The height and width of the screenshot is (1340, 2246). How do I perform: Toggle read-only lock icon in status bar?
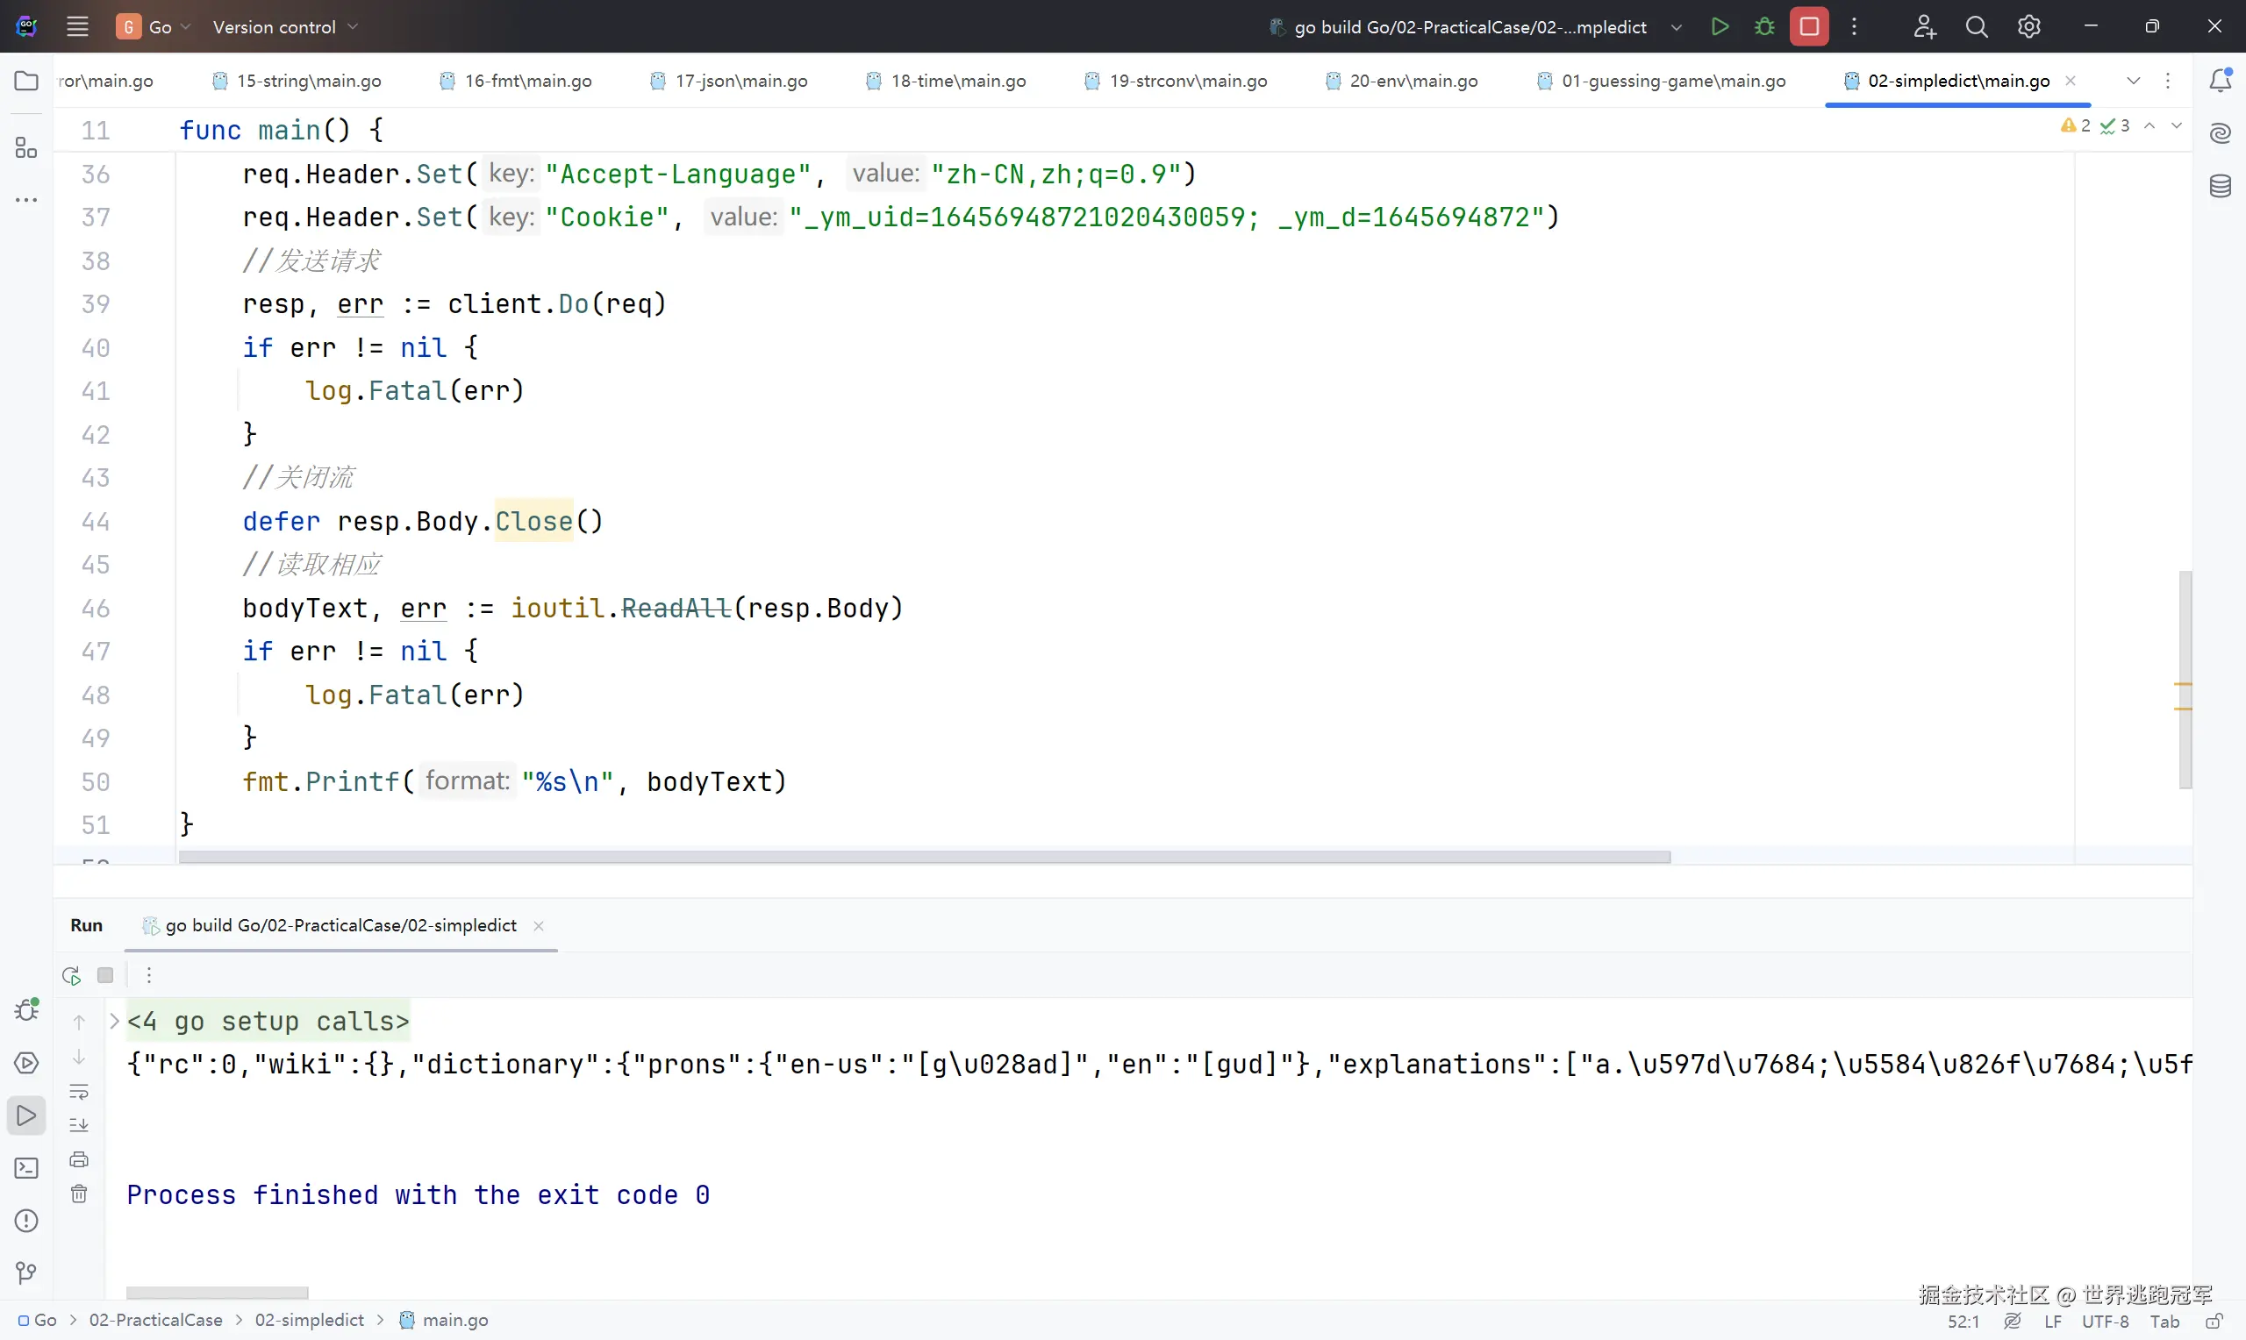(2214, 1321)
